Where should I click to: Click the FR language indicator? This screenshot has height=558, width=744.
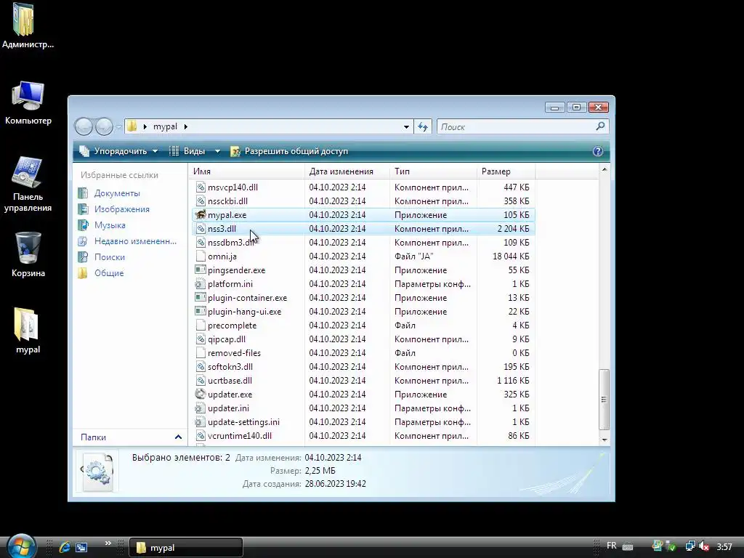[611, 546]
